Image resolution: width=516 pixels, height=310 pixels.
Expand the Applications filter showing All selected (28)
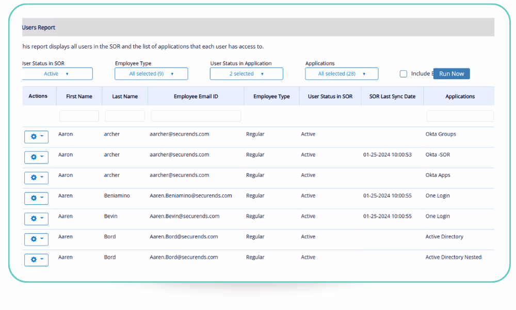pos(342,74)
